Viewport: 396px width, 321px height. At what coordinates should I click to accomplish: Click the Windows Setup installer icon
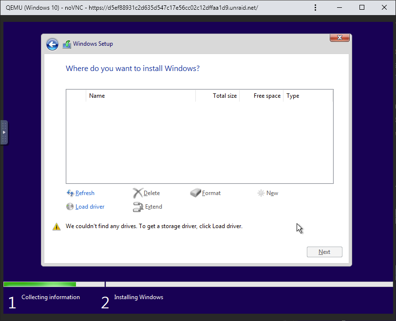(x=67, y=44)
